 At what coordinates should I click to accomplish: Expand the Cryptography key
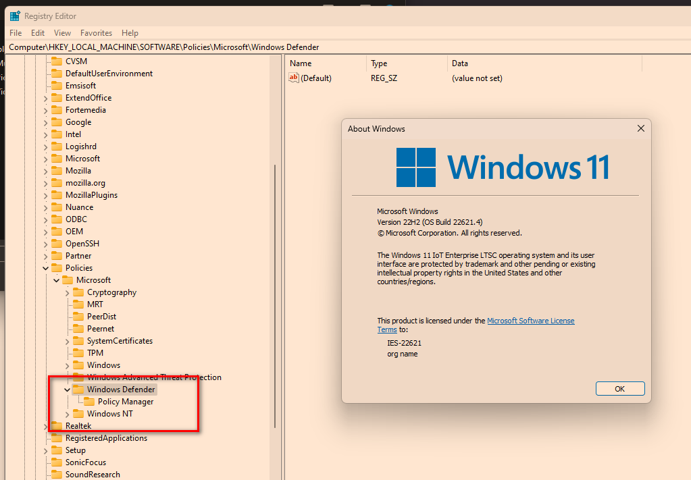(x=68, y=293)
